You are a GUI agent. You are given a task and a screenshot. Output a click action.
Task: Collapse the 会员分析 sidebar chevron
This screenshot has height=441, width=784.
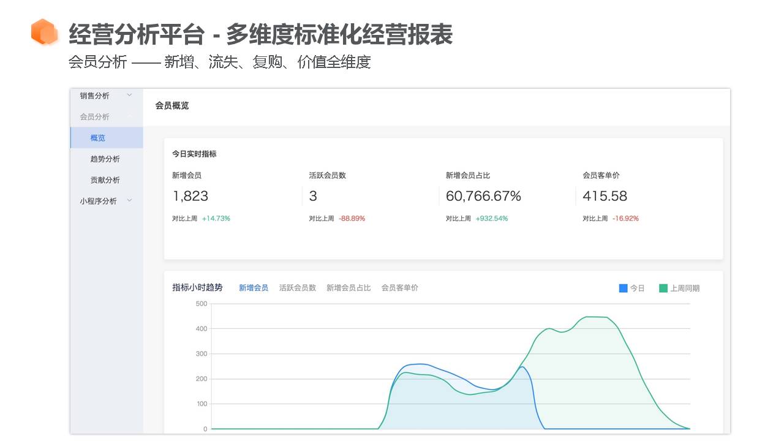point(129,116)
